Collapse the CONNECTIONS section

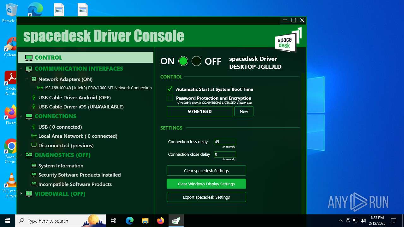tap(21, 116)
